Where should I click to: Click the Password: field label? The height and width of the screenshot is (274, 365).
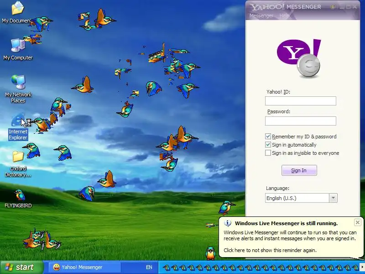pos(279,111)
